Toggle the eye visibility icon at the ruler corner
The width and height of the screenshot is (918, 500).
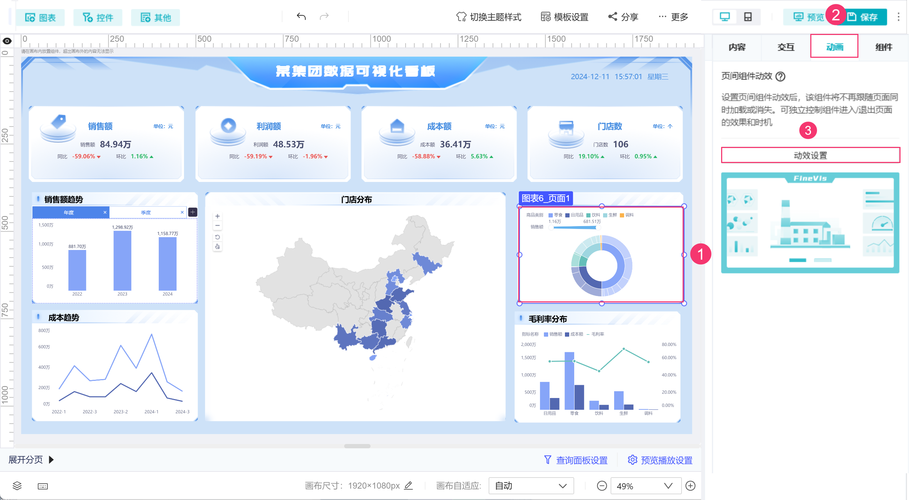tap(7, 41)
